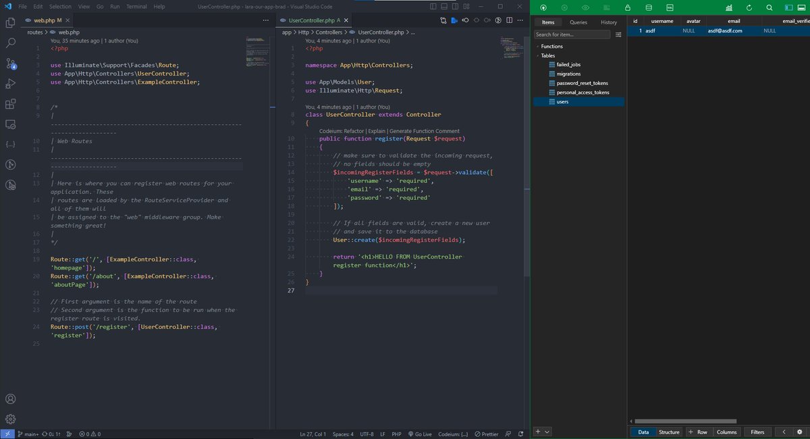Open the Explorer view in VS Code

click(10, 22)
